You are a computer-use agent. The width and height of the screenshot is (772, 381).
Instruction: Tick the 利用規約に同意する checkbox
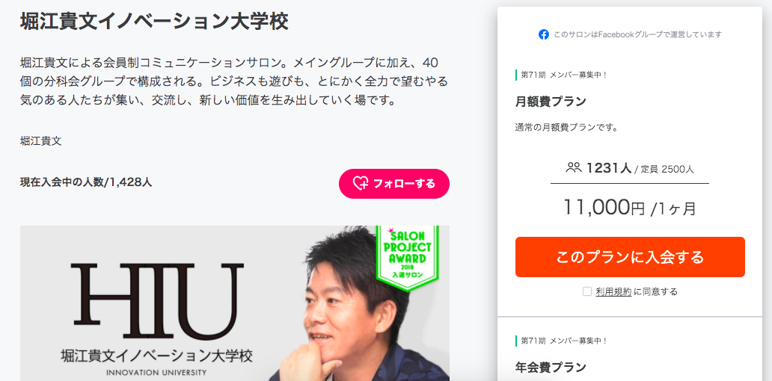click(x=587, y=291)
